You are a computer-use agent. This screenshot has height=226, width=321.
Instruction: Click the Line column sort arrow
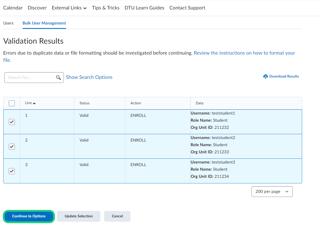(x=34, y=103)
